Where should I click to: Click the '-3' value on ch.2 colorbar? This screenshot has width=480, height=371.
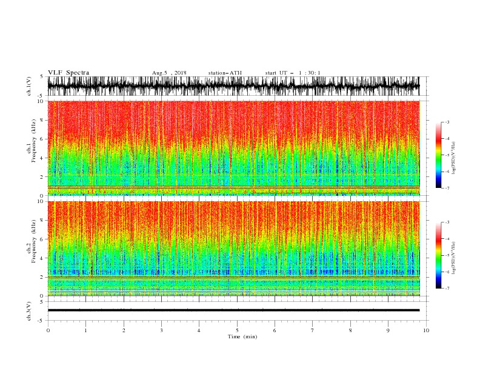click(447, 222)
